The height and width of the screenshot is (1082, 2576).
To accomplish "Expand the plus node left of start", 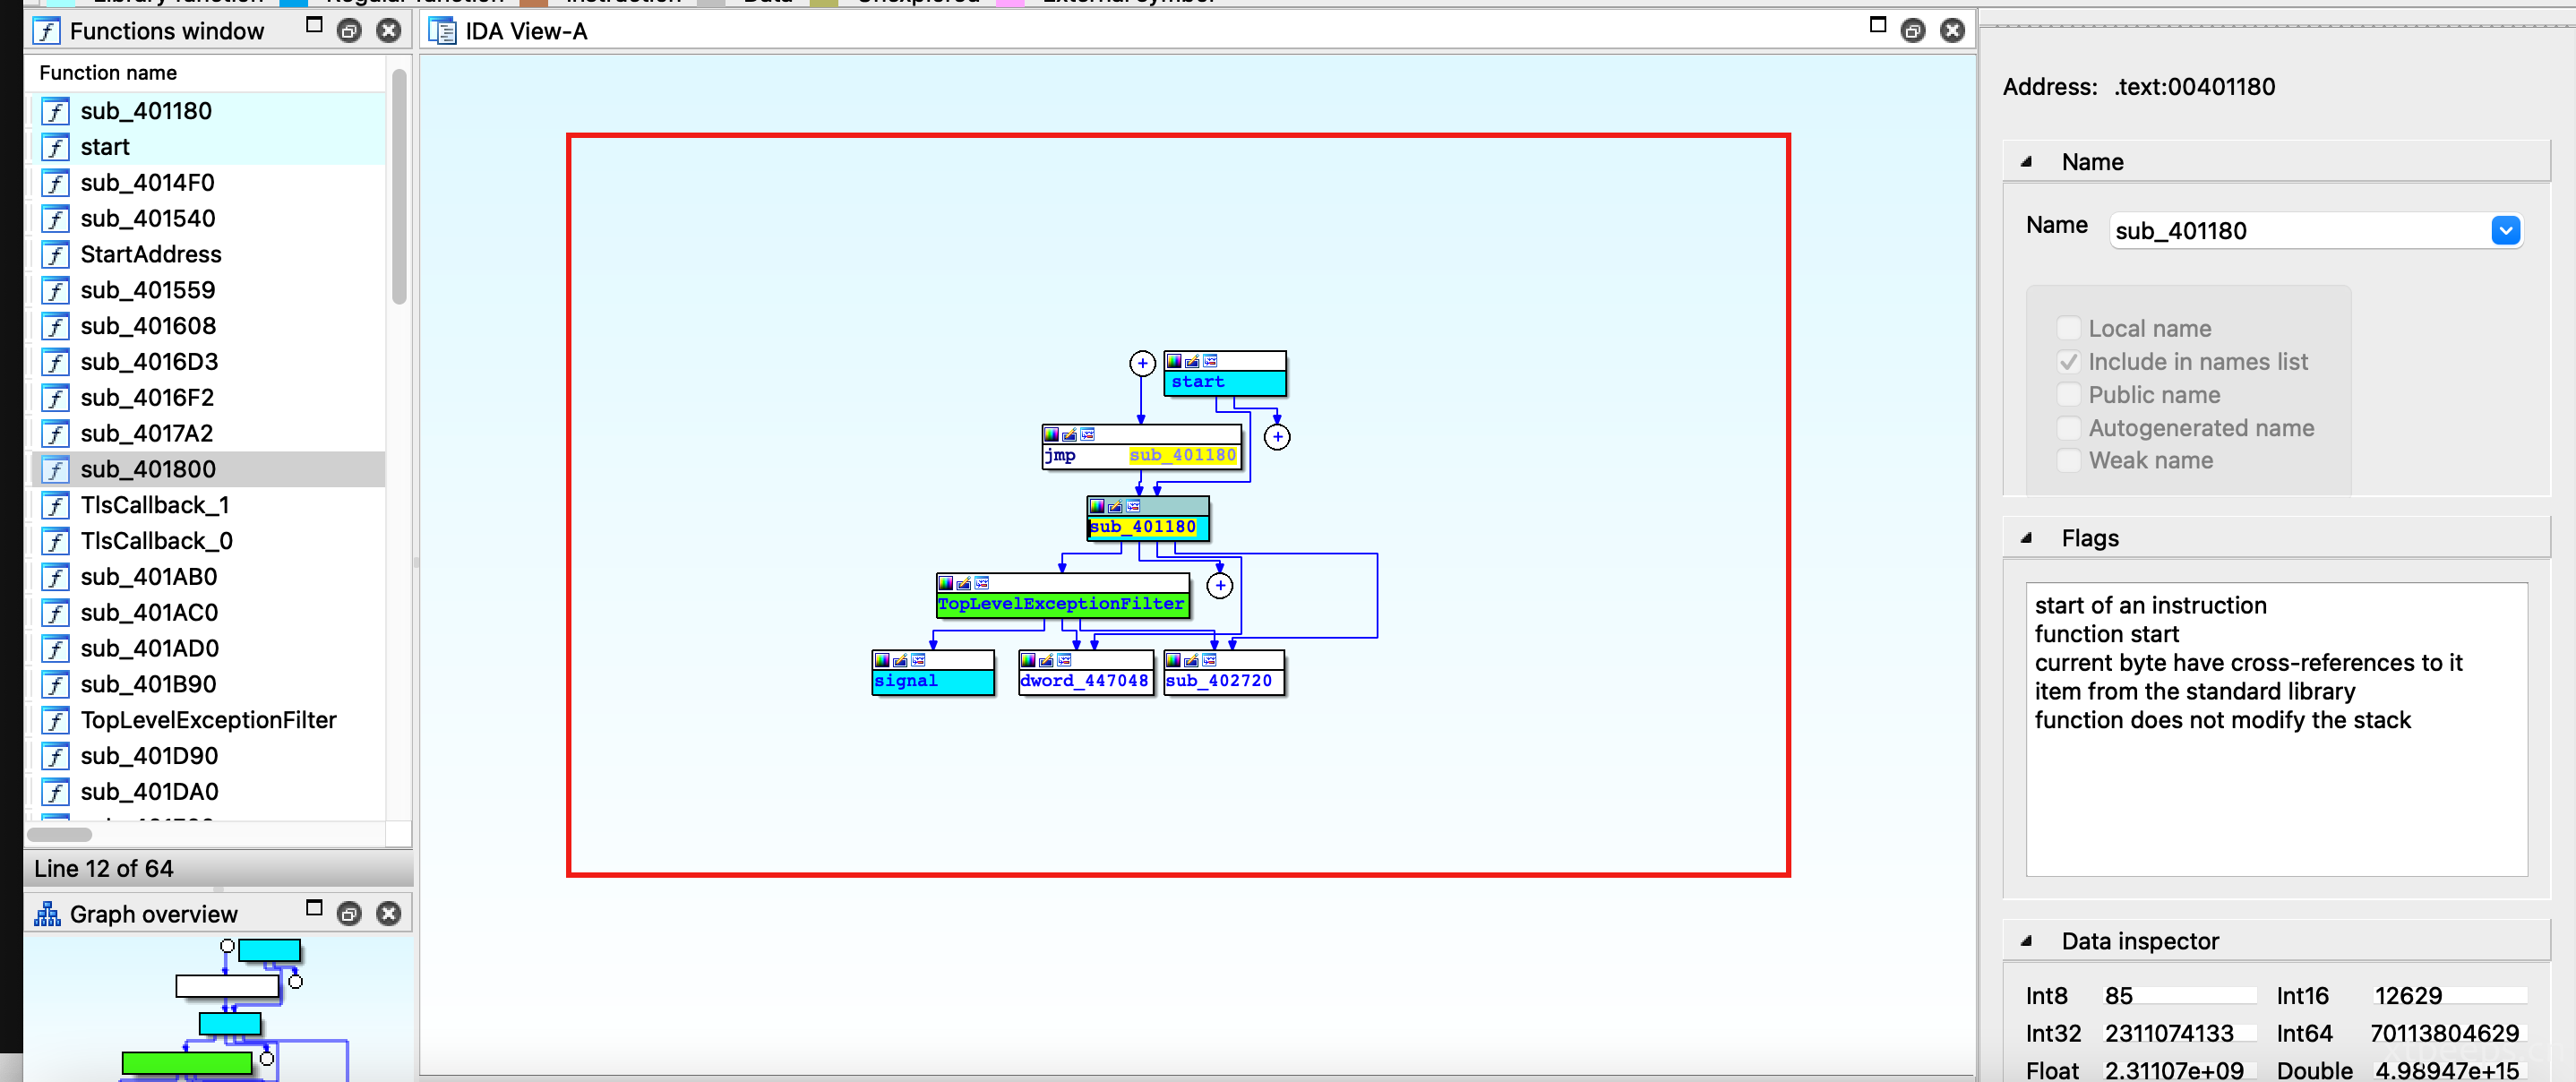I will pyautogui.click(x=1142, y=363).
